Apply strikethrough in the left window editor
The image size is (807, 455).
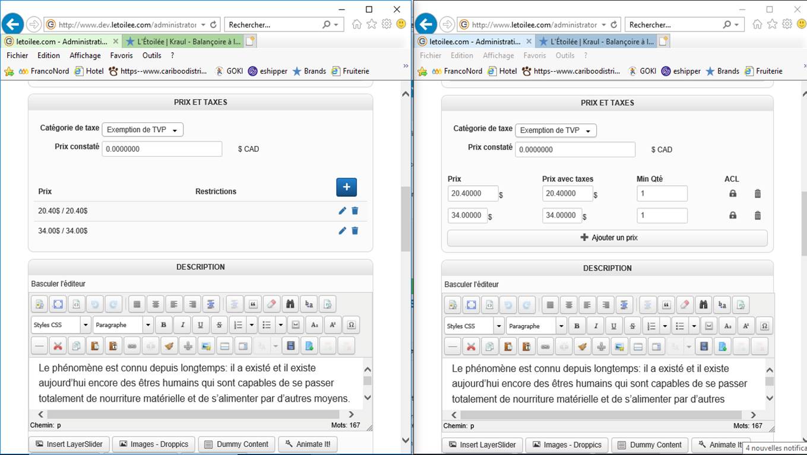(x=219, y=325)
